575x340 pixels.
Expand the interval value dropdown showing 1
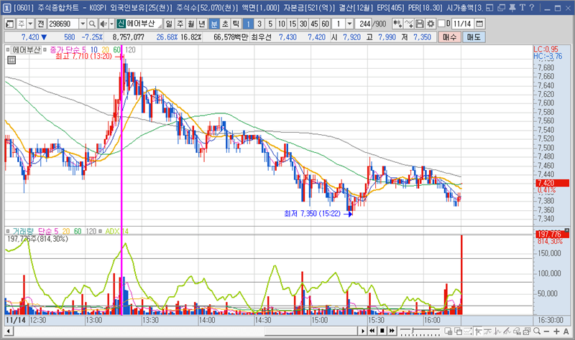click(349, 24)
